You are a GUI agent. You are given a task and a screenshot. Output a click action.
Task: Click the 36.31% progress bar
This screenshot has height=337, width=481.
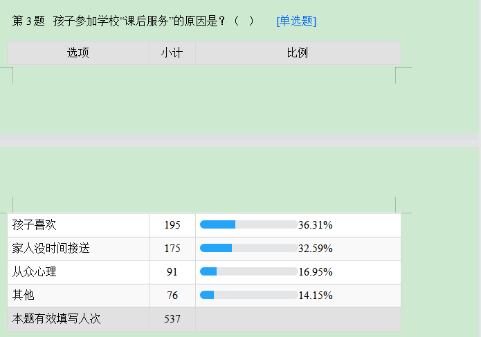[x=248, y=224]
